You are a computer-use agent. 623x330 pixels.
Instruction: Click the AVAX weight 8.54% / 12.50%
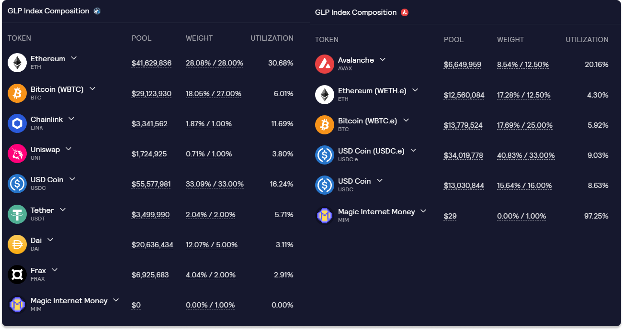[523, 65]
